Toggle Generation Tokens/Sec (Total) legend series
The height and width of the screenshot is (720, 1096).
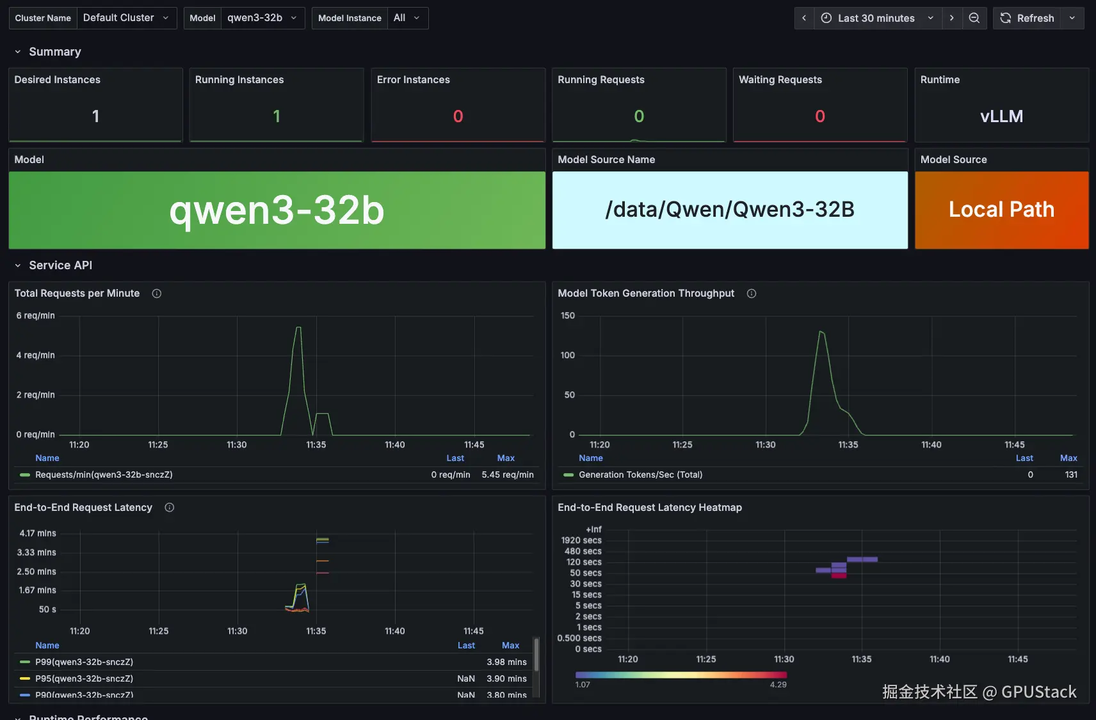pos(640,475)
